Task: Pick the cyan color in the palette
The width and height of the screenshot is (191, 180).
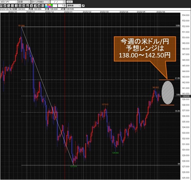Action: pyautogui.click(x=46, y=6)
